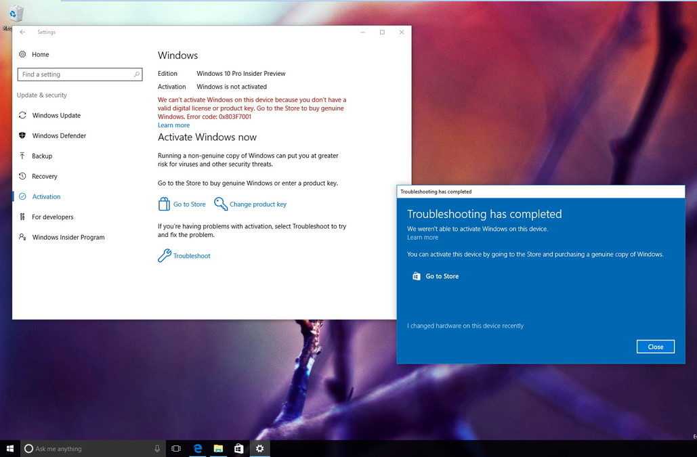Click the Settings gear on taskbar
Screen dimensions: 697x457
tap(259, 449)
